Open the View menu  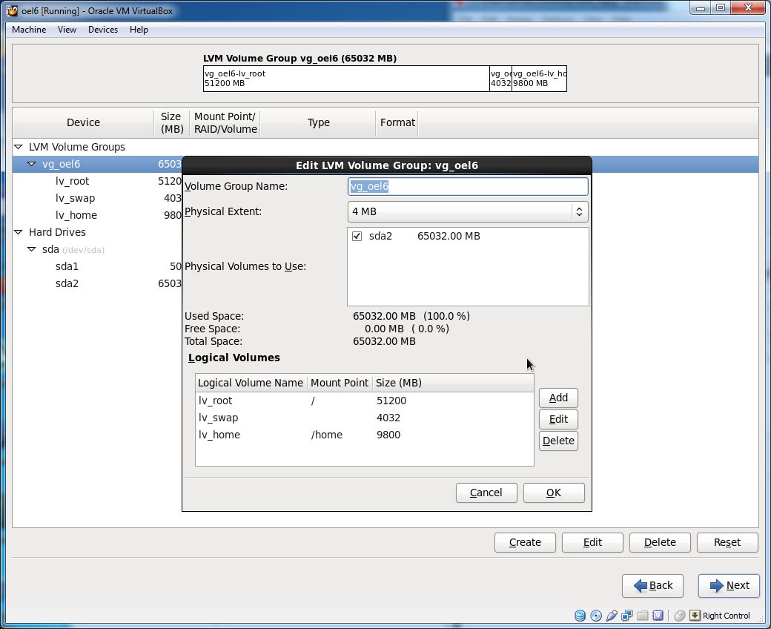click(x=67, y=30)
